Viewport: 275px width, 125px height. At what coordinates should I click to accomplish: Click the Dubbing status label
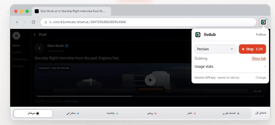pyautogui.click(x=201, y=58)
